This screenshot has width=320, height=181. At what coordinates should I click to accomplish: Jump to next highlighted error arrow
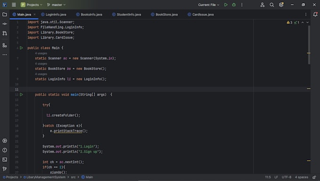point(307,23)
